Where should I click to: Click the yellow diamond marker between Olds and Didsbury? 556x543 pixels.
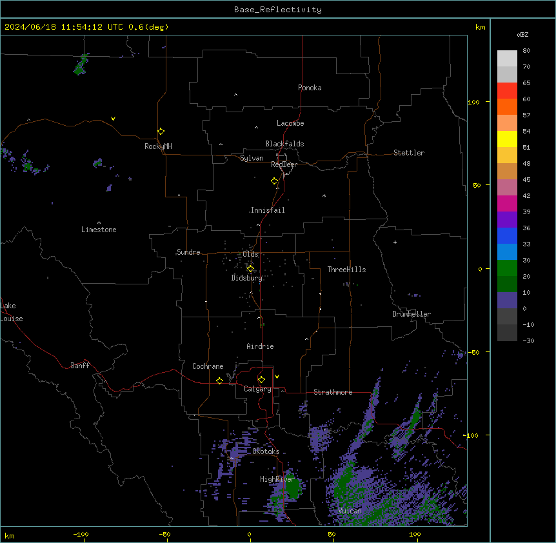(250, 269)
